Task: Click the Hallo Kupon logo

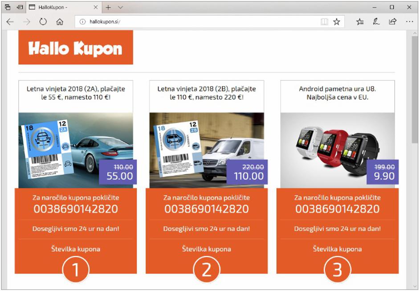Action: [75, 48]
